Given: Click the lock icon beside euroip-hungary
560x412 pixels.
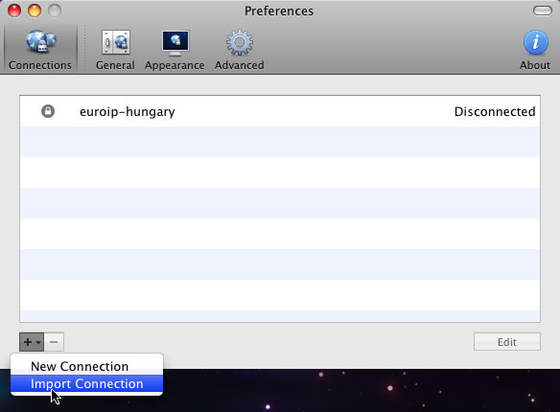Looking at the screenshot, I should (x=48, y=111).
